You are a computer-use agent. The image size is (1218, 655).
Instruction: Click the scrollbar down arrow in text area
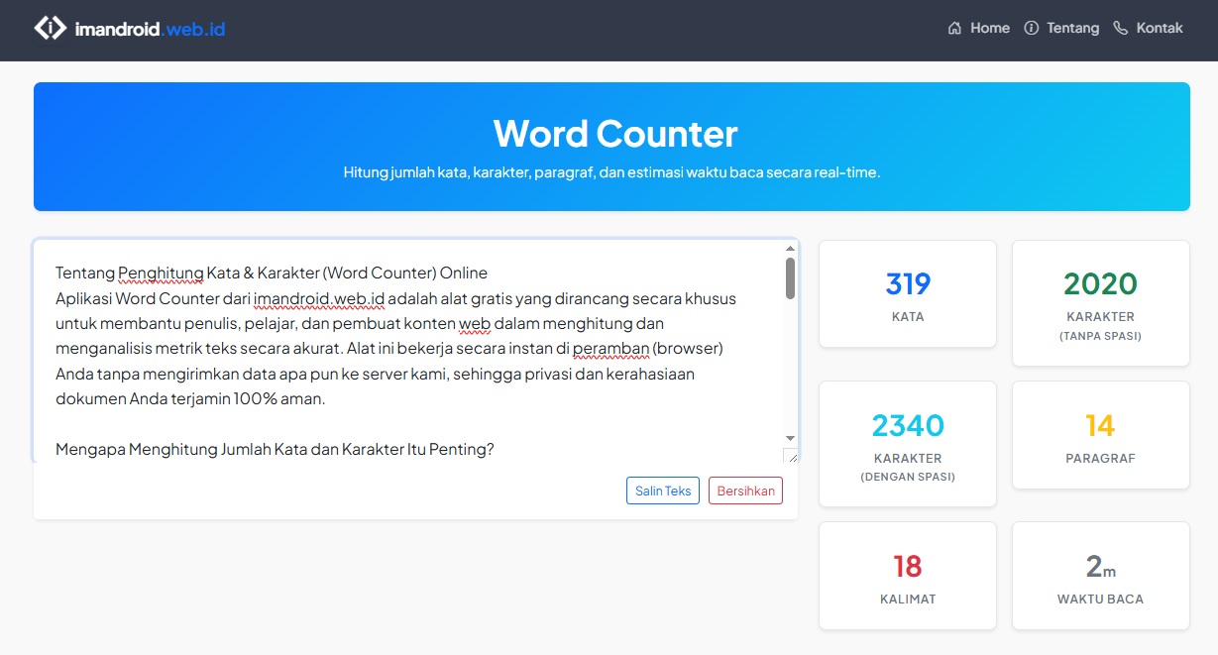pyautogui.click(x=790, y=438)
